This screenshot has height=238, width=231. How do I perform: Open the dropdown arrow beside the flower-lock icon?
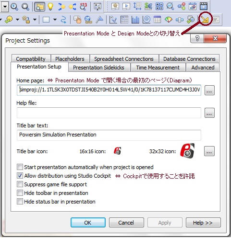(x=35, y=20)
